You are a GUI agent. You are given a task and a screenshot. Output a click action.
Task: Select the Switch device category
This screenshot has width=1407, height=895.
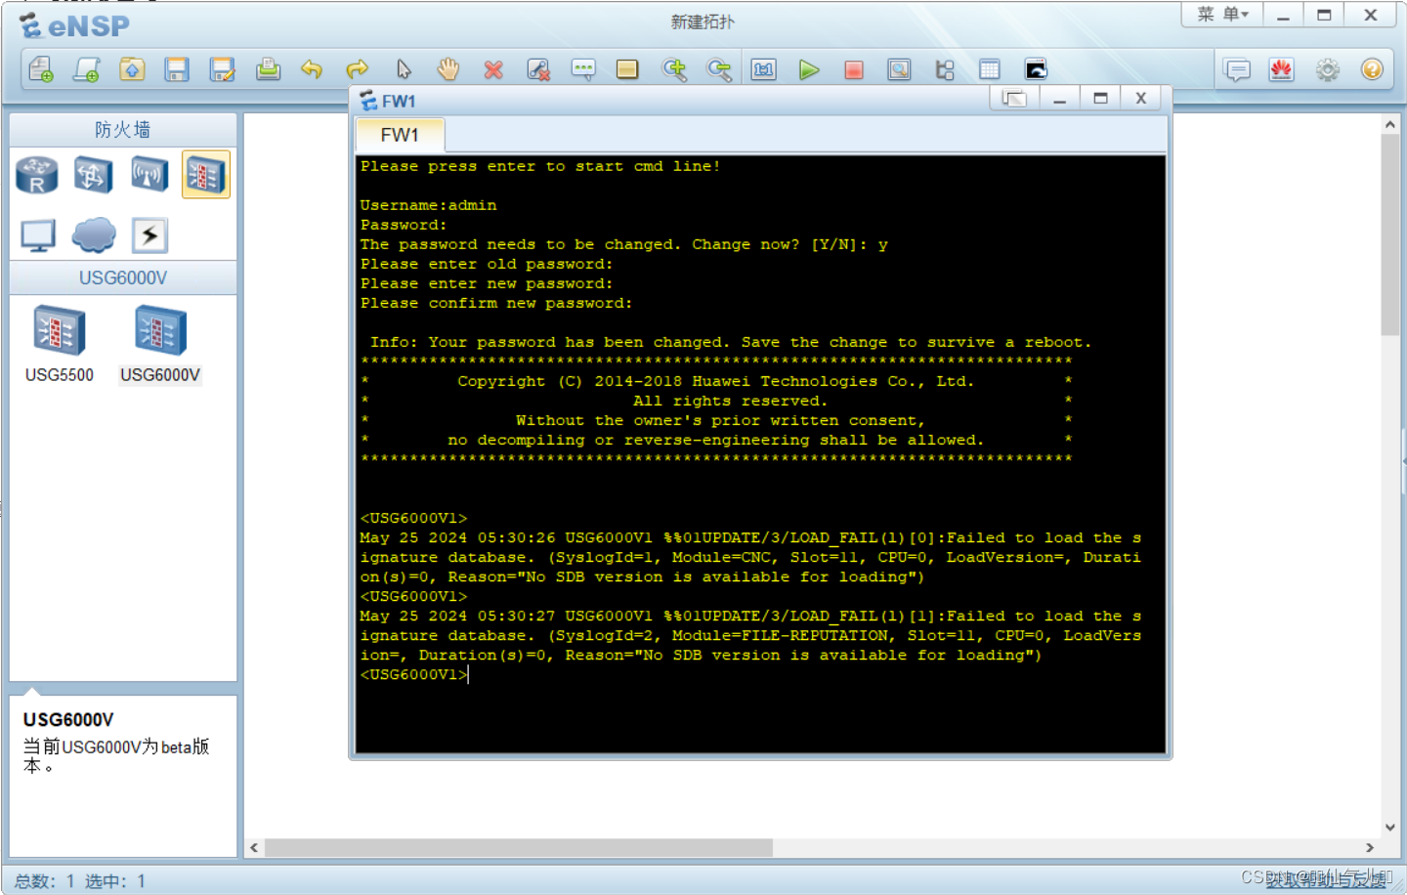tap(93, 175)
